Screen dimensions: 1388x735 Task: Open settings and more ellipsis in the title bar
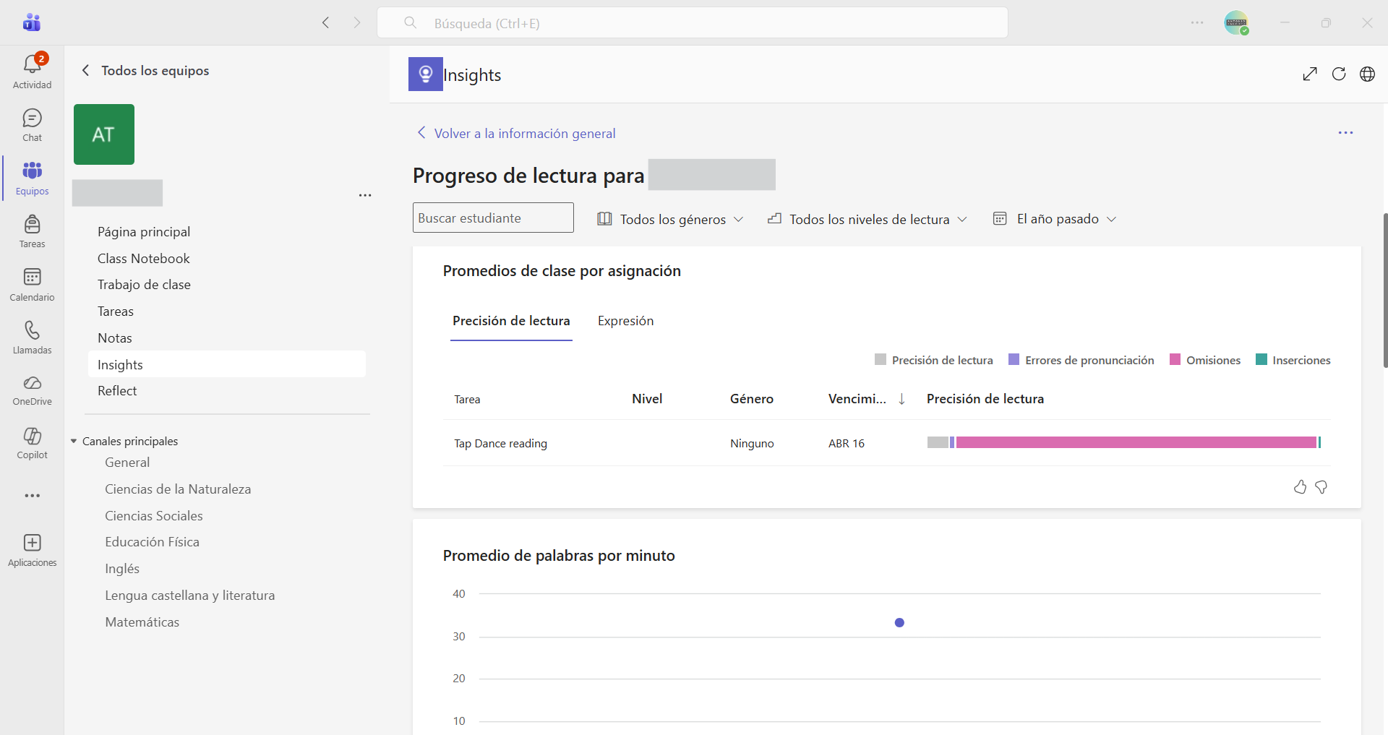1197,22
